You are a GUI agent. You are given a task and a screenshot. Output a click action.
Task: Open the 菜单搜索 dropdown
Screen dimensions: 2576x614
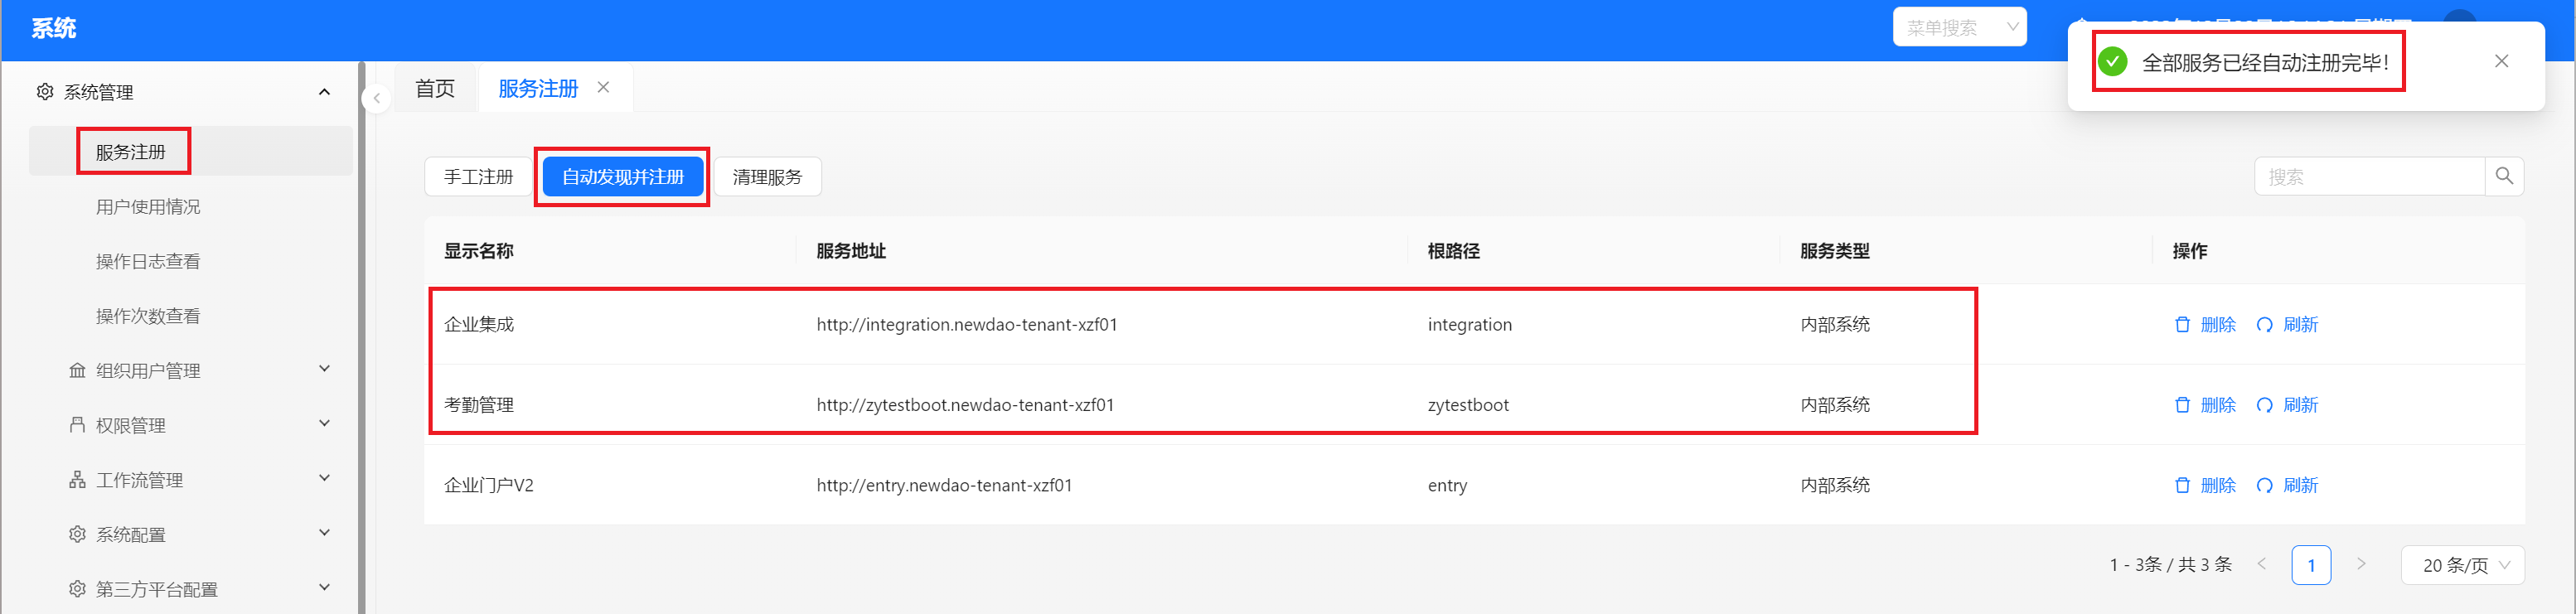pos(1959,27)
